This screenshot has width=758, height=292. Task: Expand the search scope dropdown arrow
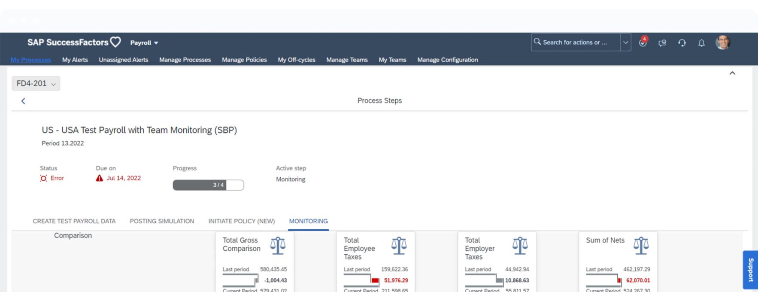625,43
